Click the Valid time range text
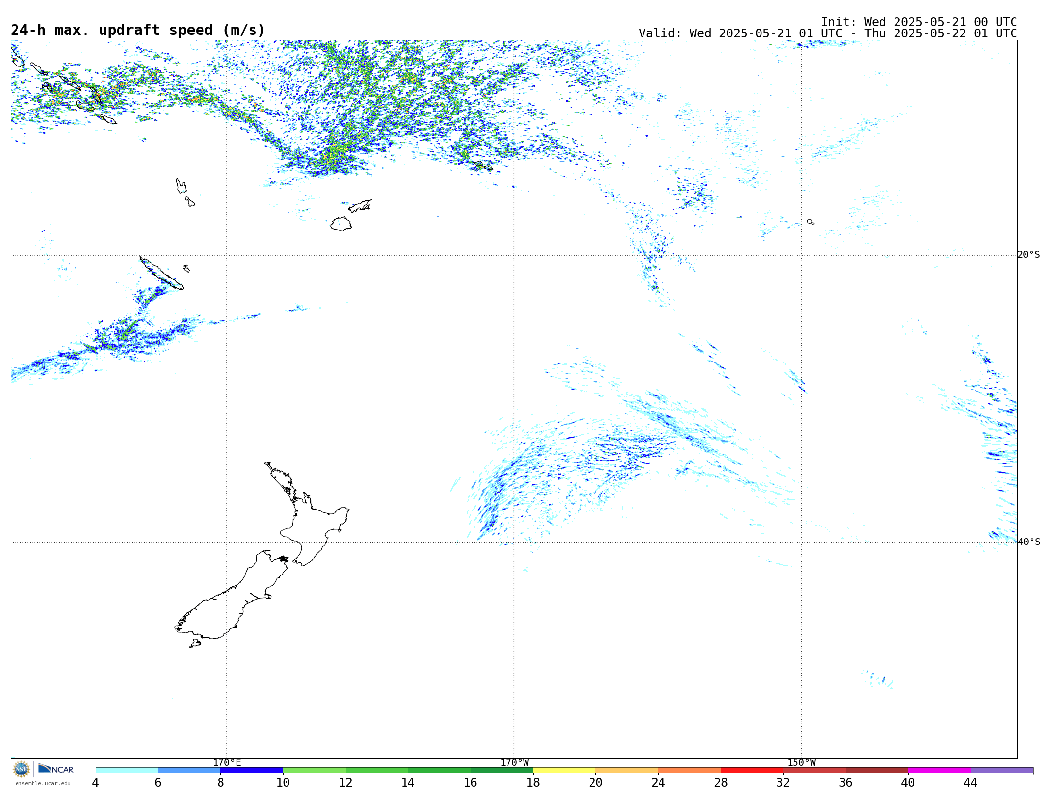The width and height of the screenshot is (1049, 789). (x=827, y=33)
